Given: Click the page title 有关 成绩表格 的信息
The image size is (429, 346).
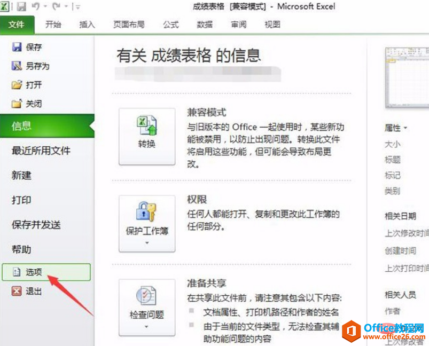Looking at the screenshot, I should [189, 55].
